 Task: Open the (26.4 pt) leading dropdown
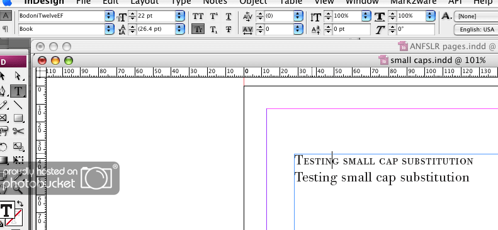(180, 29)
